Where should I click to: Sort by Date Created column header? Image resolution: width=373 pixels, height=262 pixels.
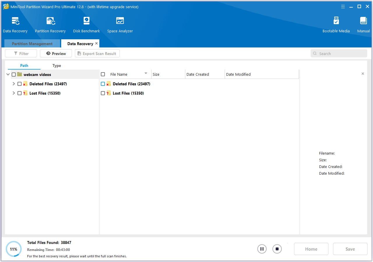tap(205, 74)
